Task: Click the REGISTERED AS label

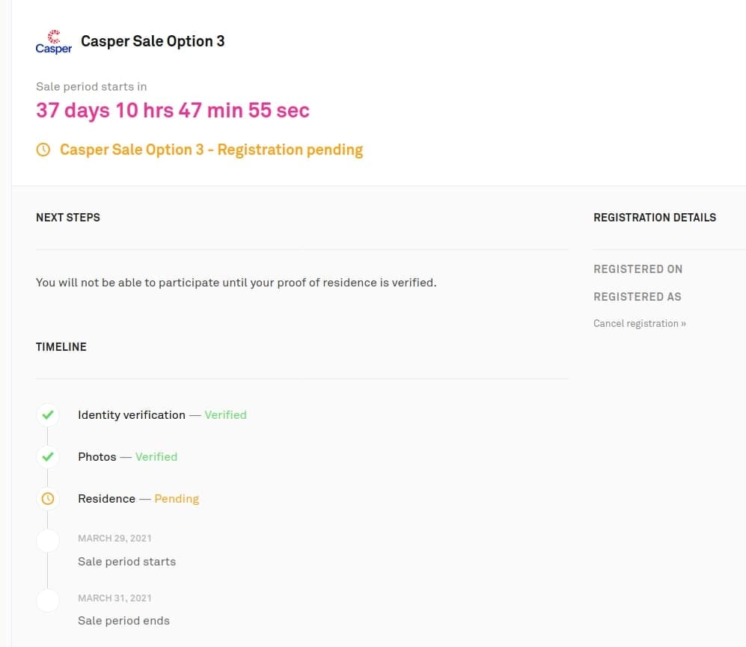Action: click(x=638, y=297)
